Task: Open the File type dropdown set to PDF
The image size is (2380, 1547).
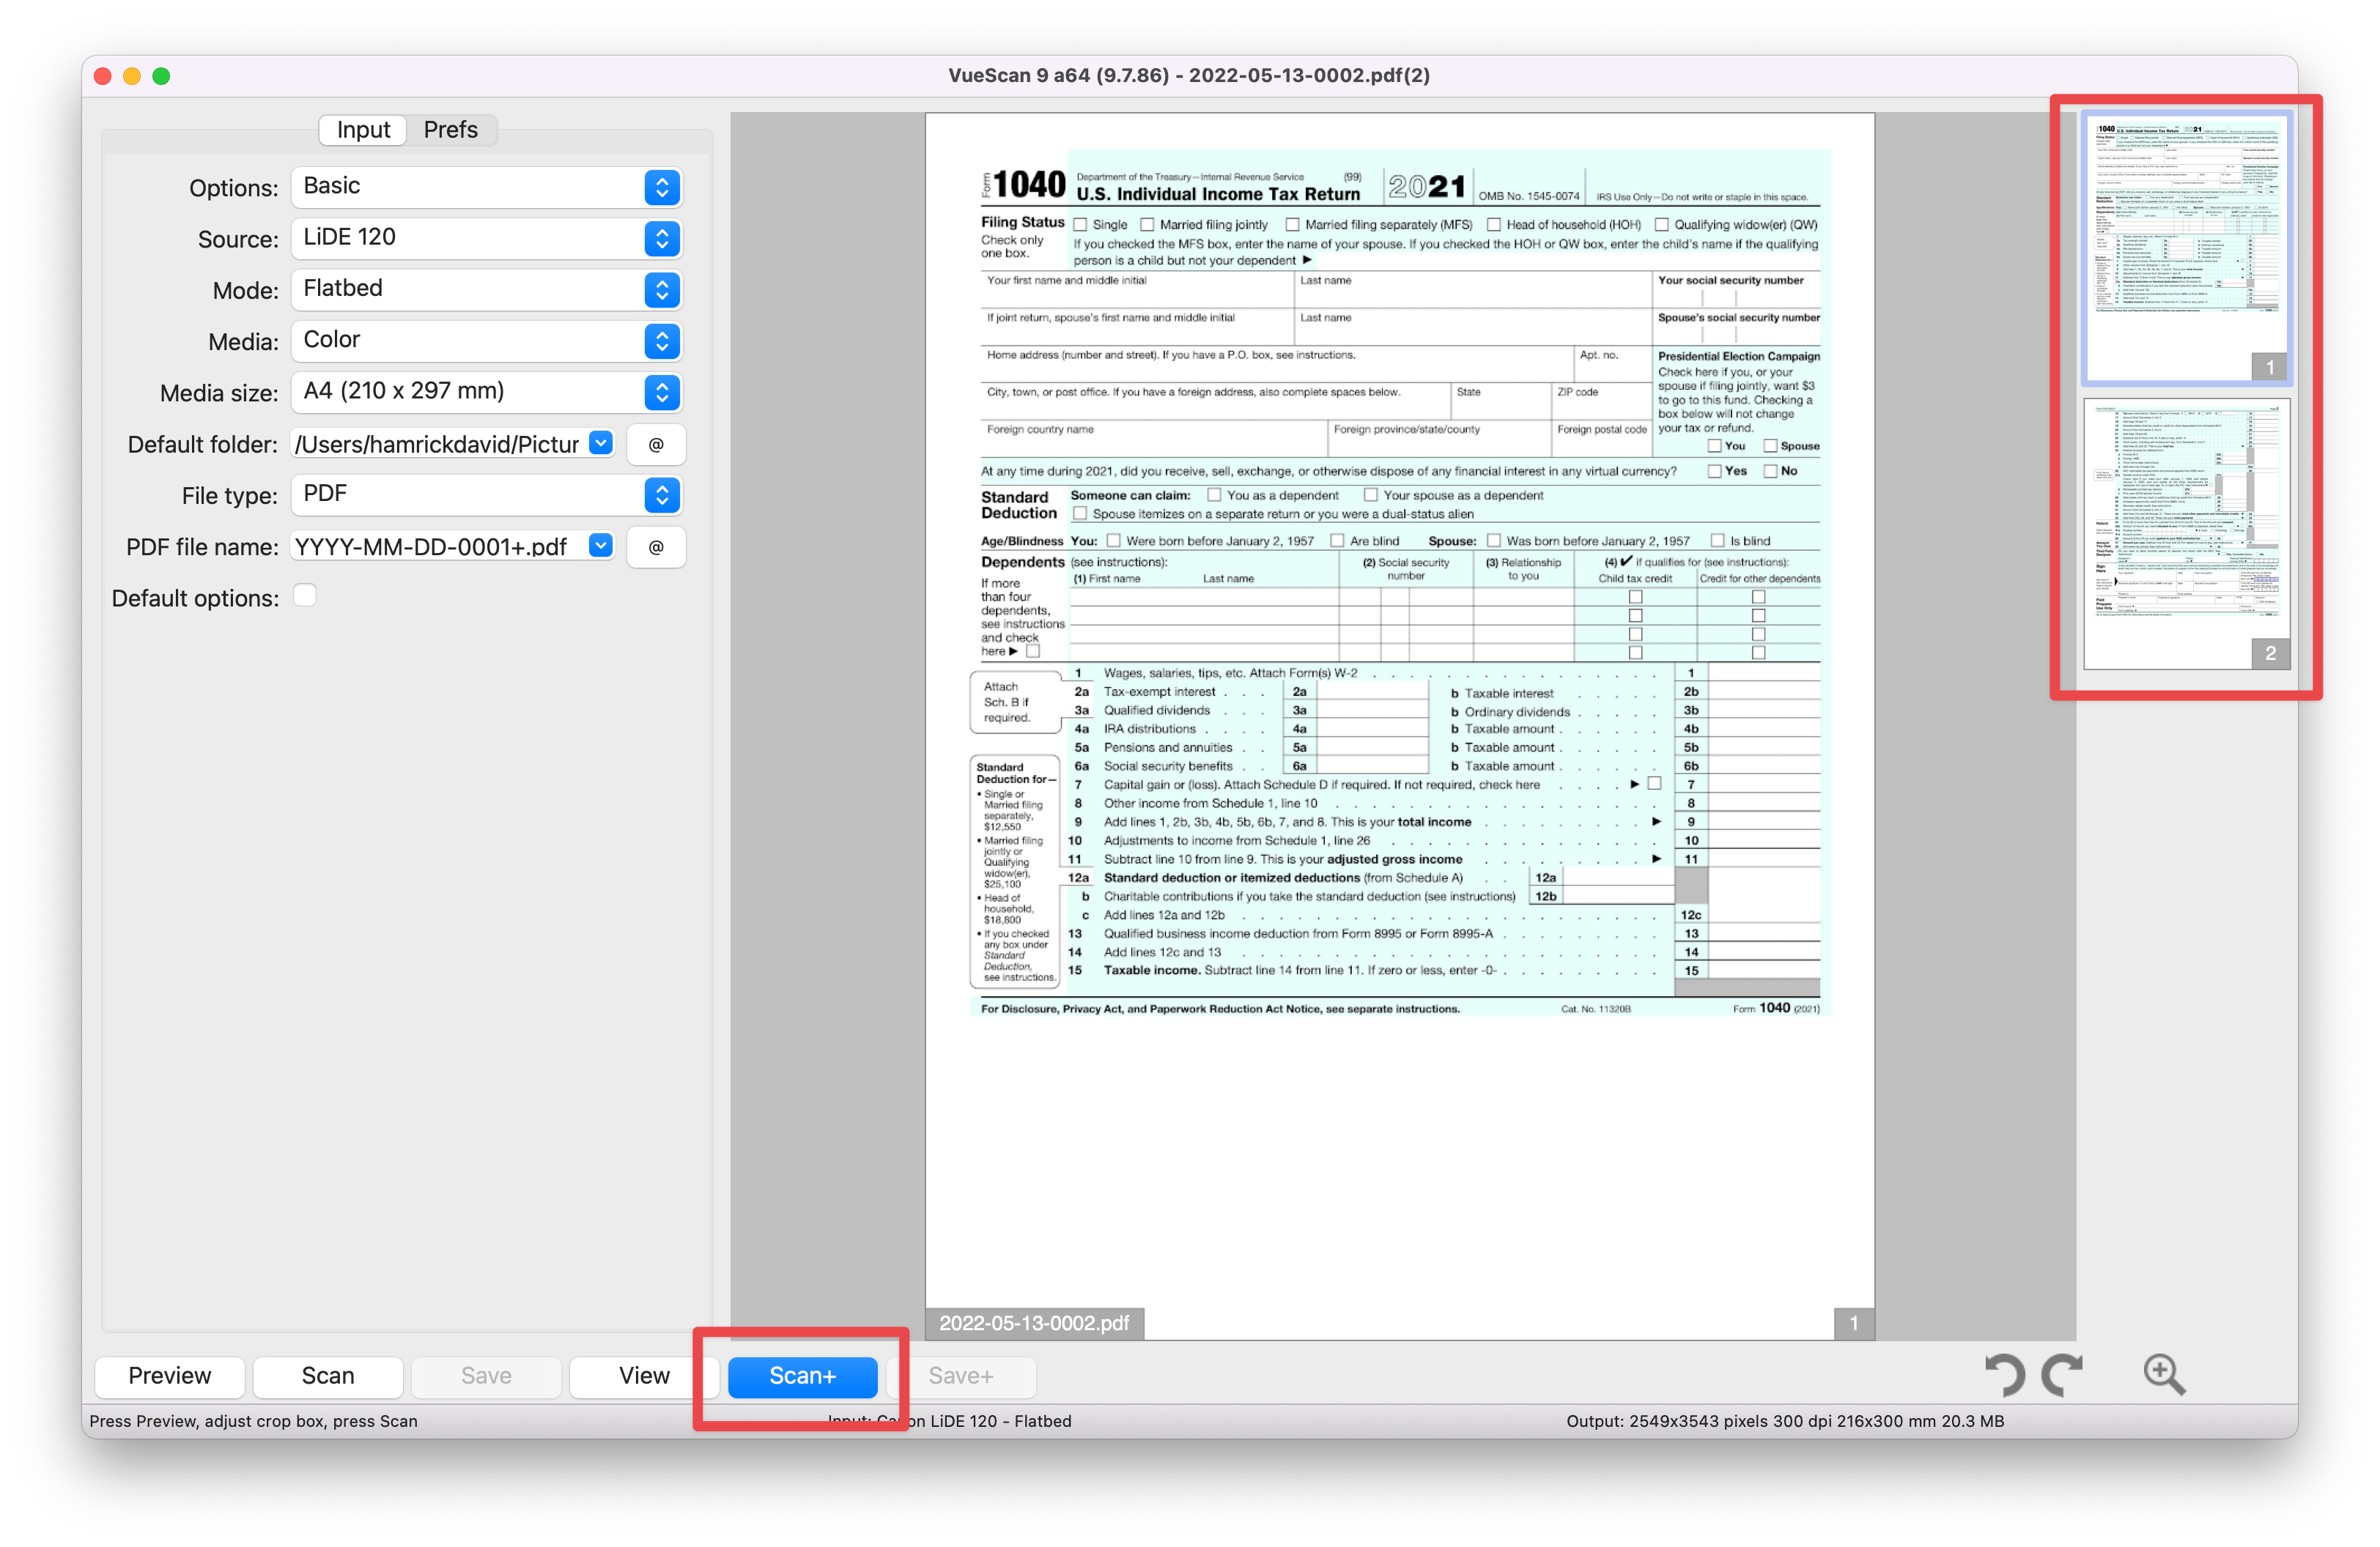Action: pyautogui.click(x=486, y=494)
